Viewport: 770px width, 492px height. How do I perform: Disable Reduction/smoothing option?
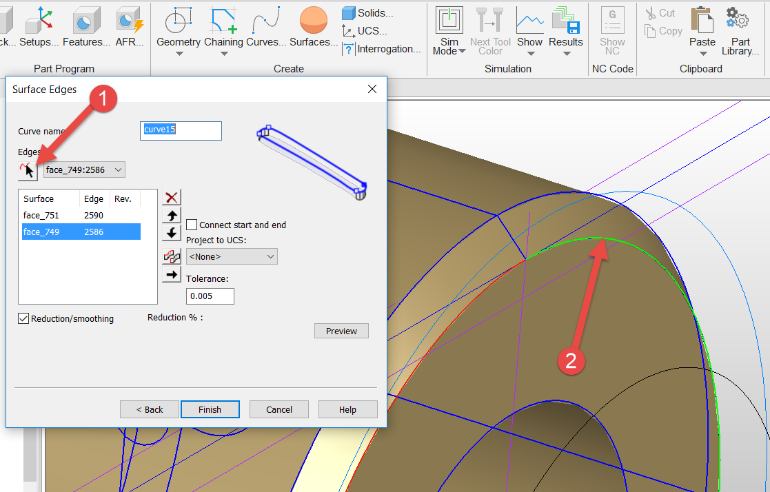(x=23, y=318)
